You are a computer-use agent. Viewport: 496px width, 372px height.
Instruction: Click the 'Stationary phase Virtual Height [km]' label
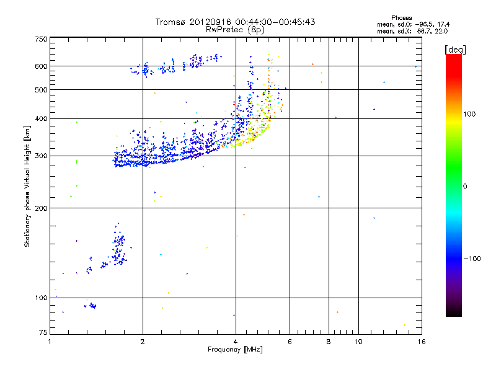(x=27, y=187)
